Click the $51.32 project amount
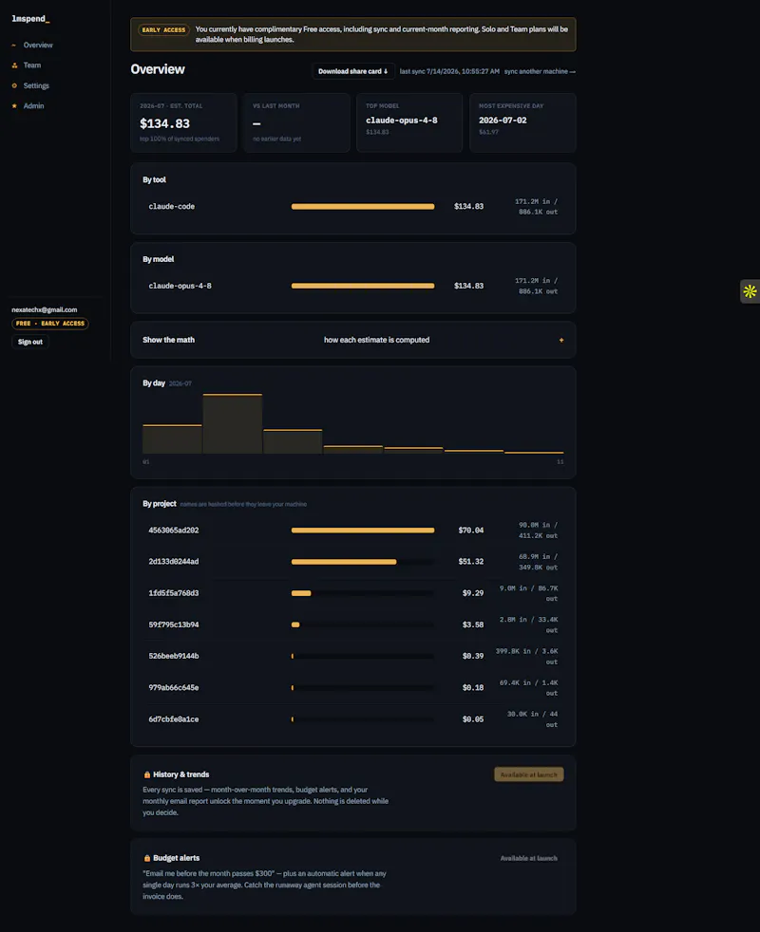This screenshot has height=932, width=760. click(x=471, y=562)
